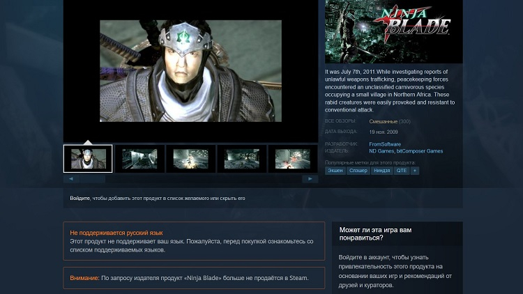Click the QTE tag

pos(402,171)
